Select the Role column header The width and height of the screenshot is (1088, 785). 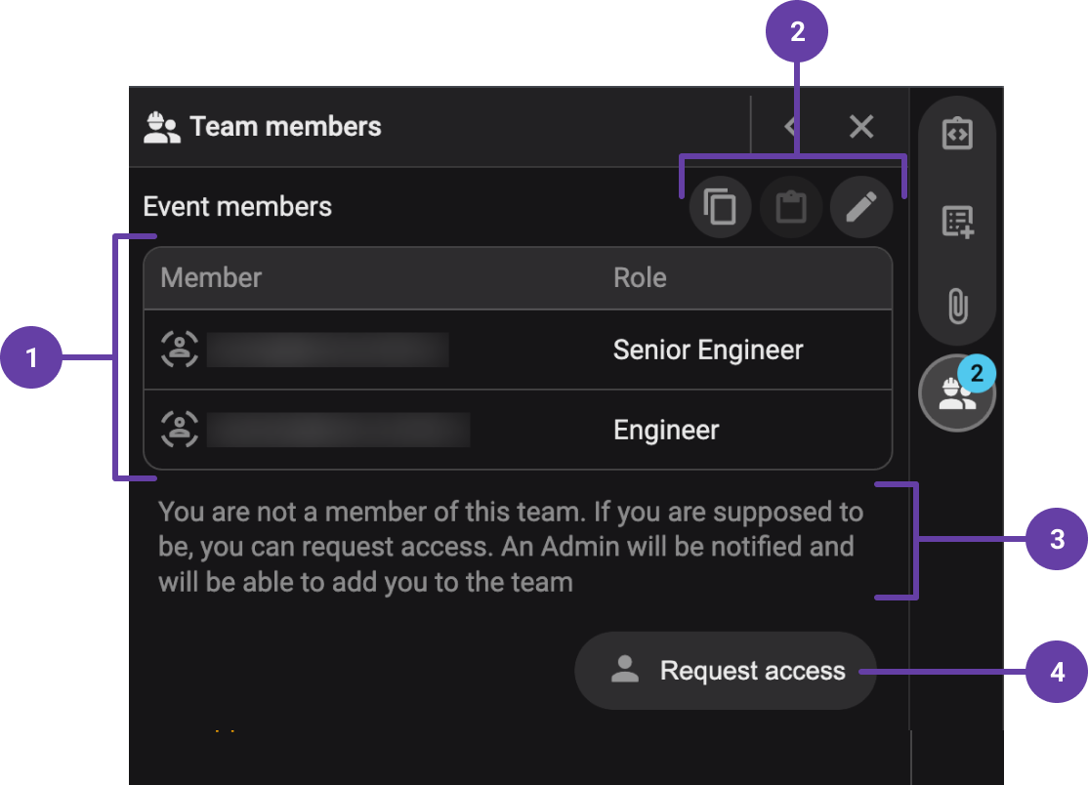pos(640,277)
